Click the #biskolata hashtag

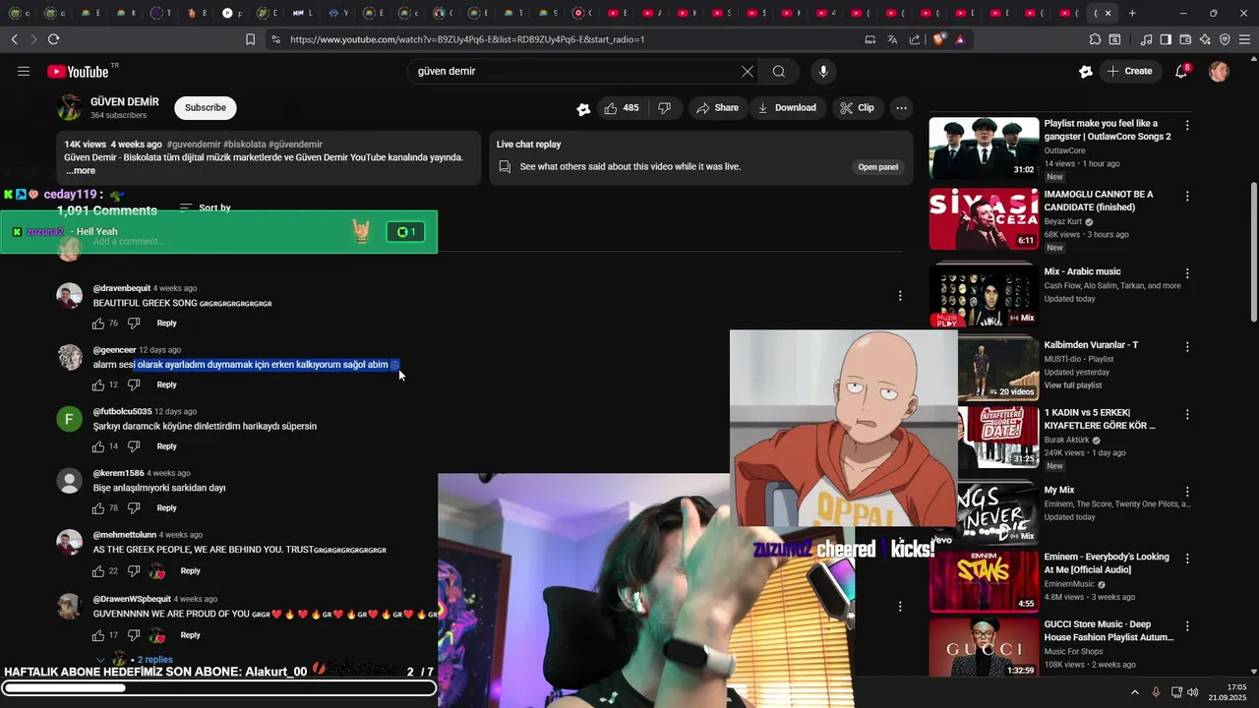pyautogui.click(x=244, y=145)
